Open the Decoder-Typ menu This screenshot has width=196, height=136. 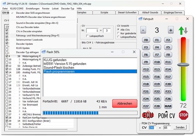(x=67, y=9)
